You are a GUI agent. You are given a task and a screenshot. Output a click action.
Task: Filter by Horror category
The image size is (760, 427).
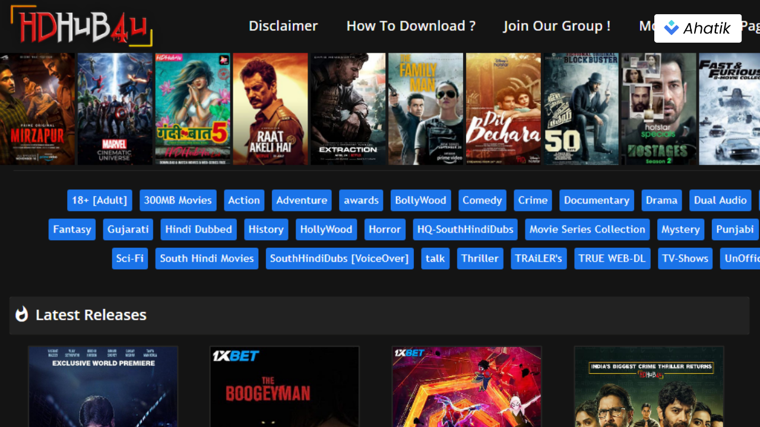pos(385,230)
